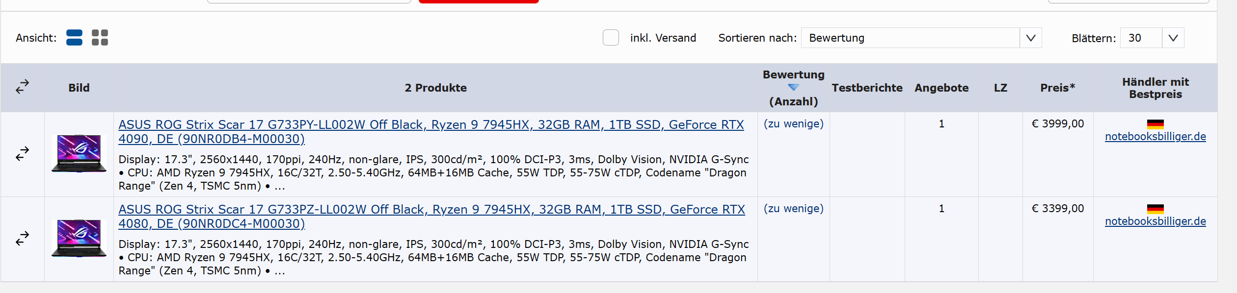This screenshot has height=293, width=1237.
Task: Visit notebooksbilliger.de for first product
Action: (1155, 137)
